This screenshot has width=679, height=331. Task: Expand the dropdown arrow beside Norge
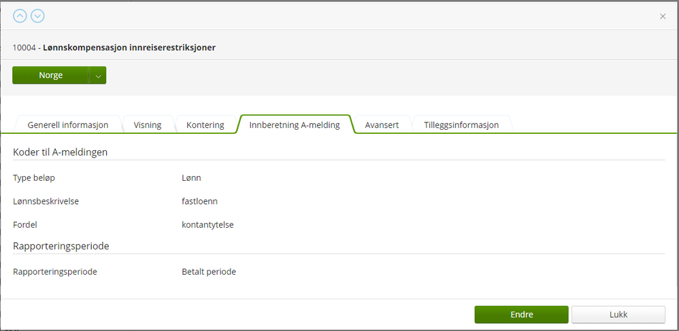point(98,75)
